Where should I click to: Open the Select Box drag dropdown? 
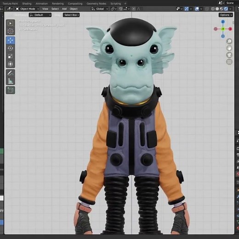pyautogui.click(x=71, y=15)
